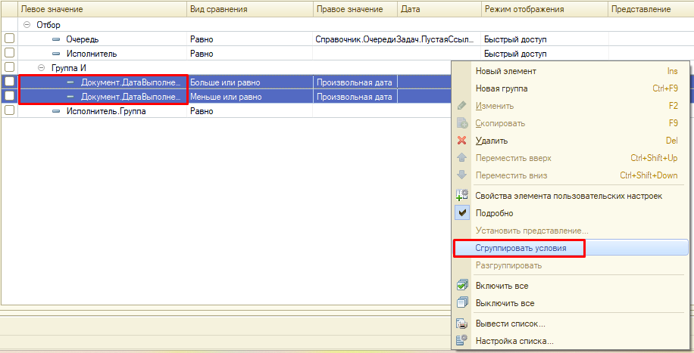Toggle the Подробно menu option

click(x=571, y=213)
